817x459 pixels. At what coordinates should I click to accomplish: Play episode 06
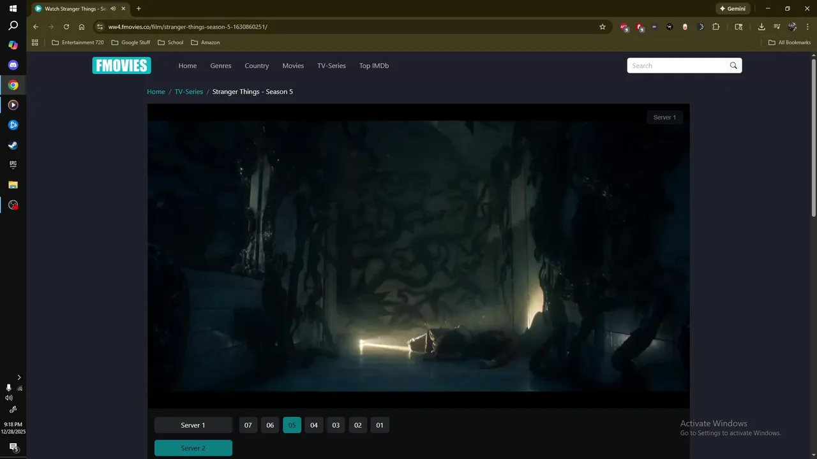(x=270, y=425)
